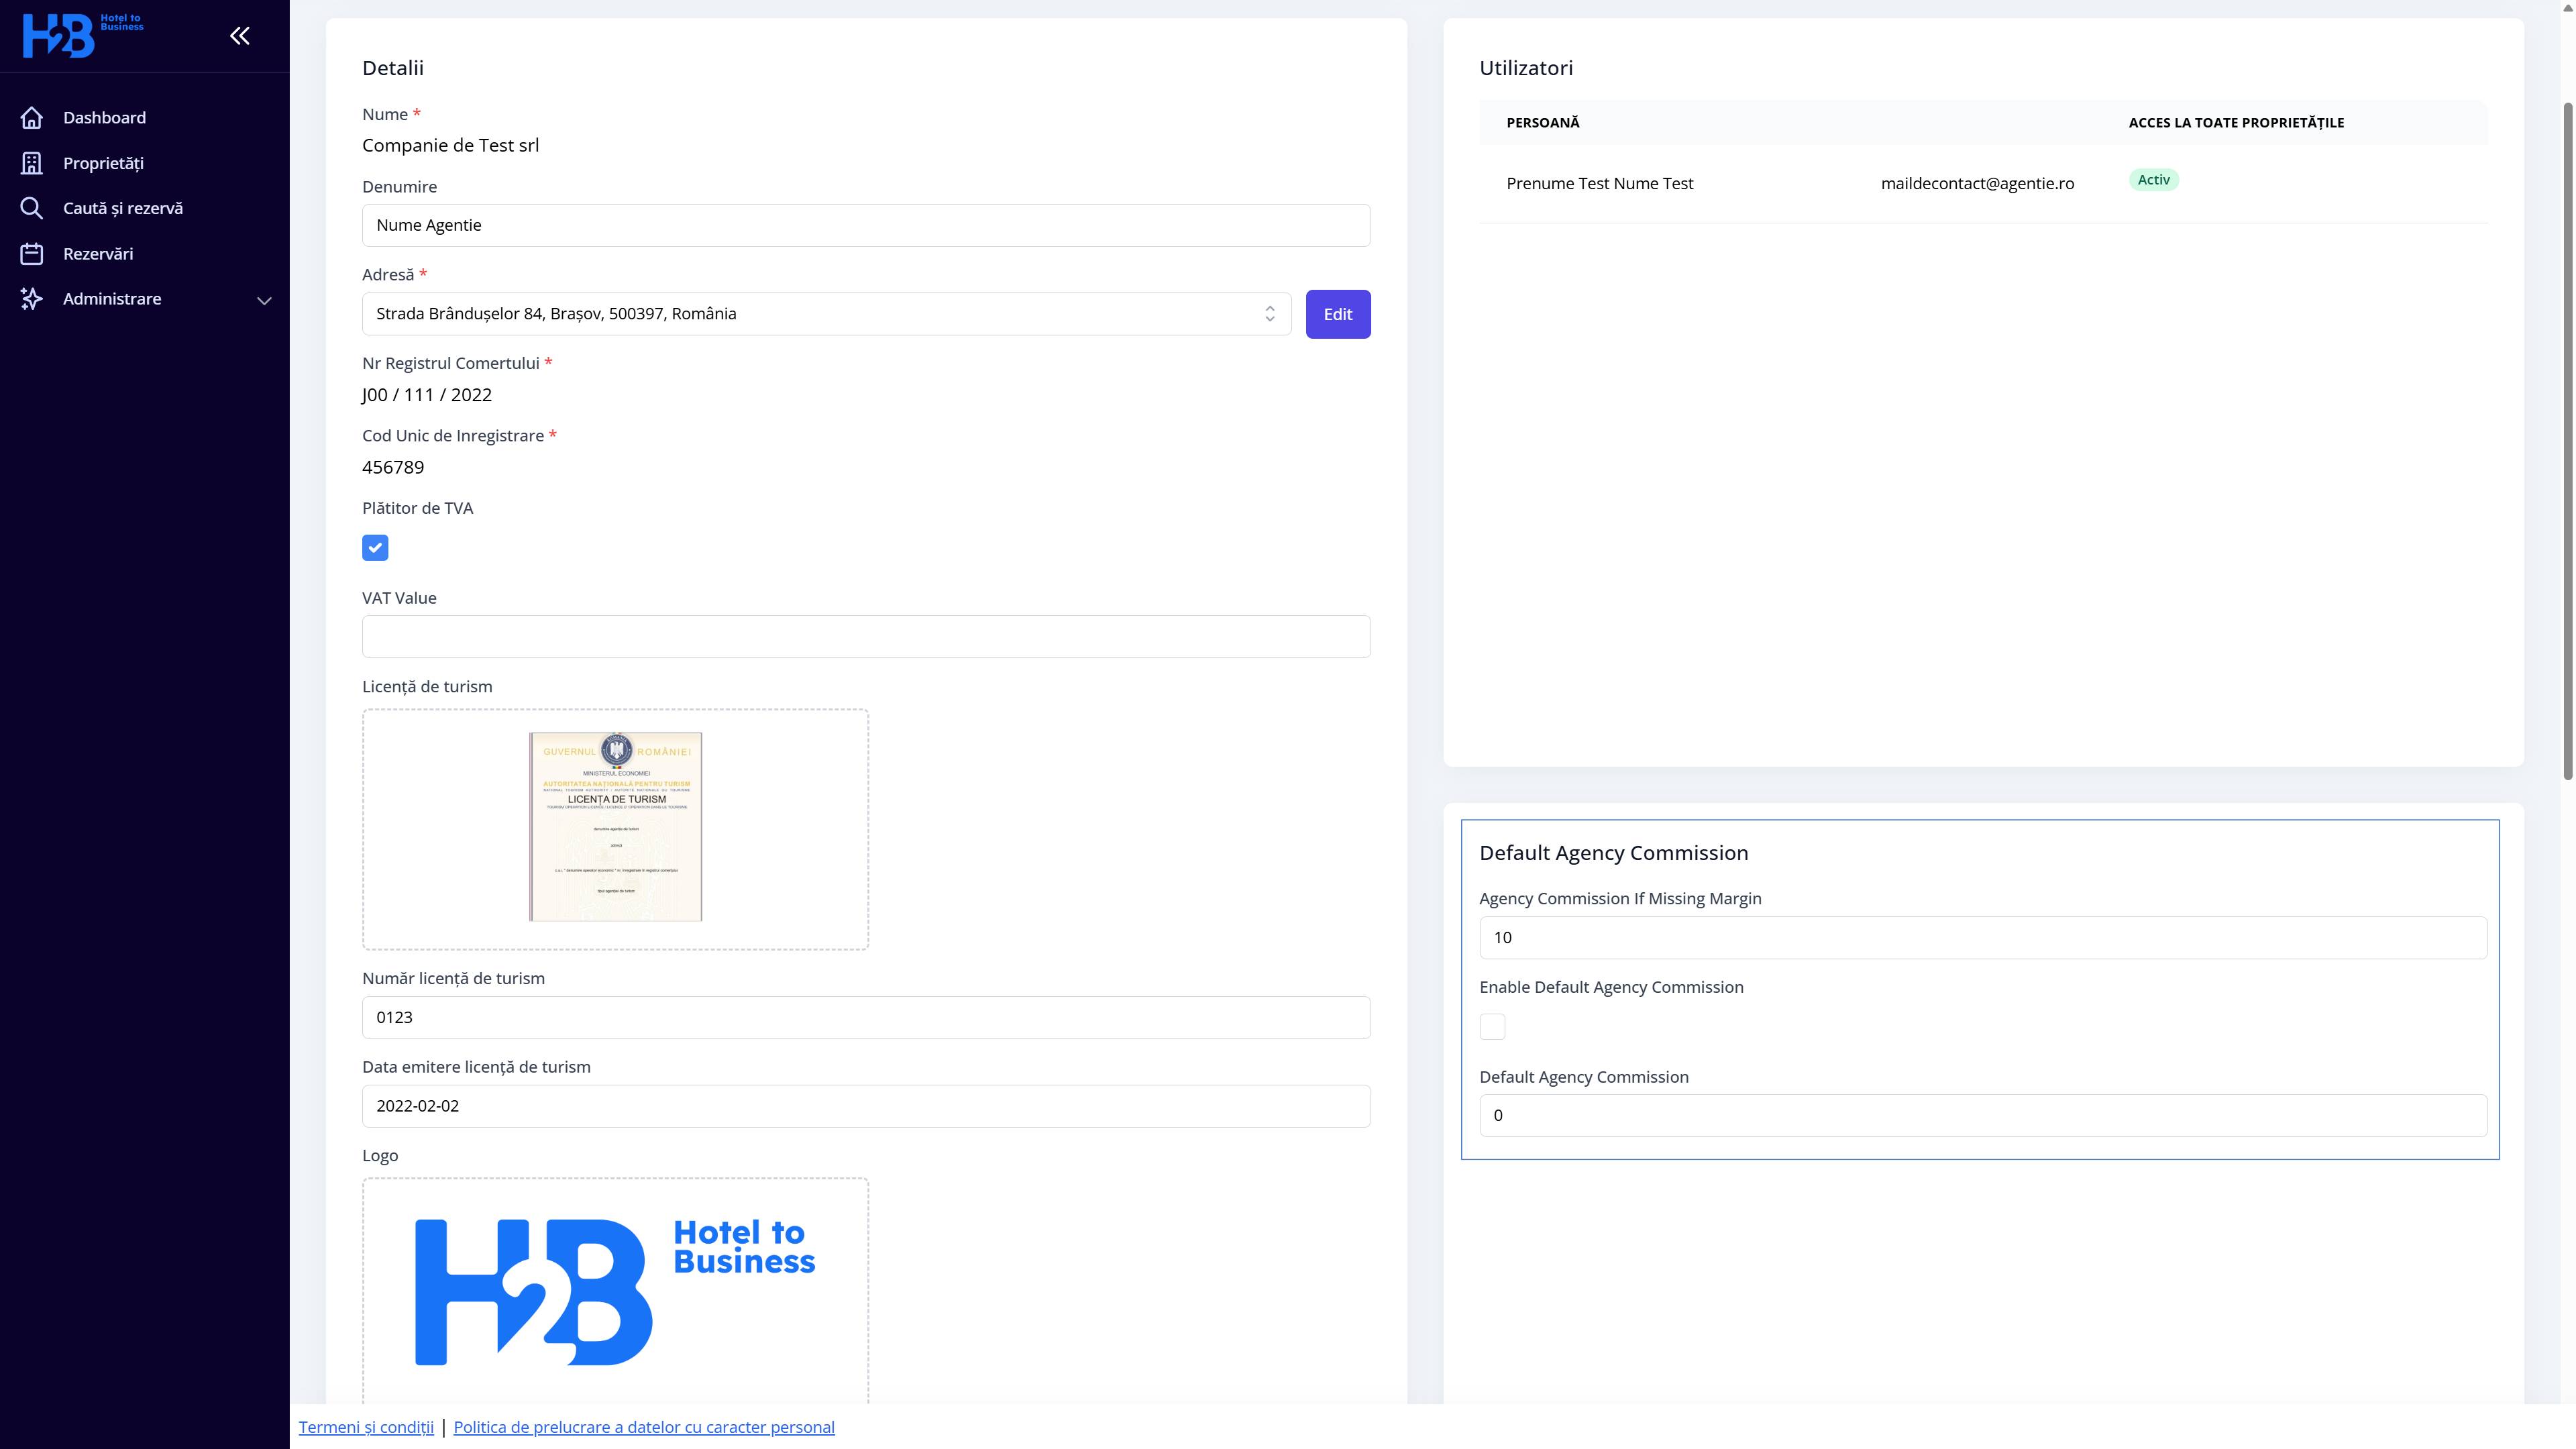Viewport: 2576px width, 1449px height.
Task: Click the page vertical scrollbar
Action: 2567,440
